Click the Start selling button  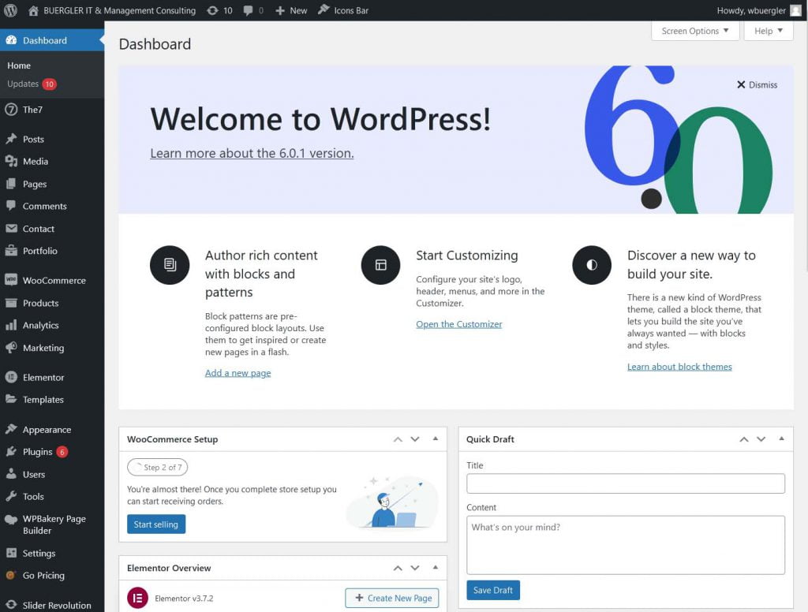coord(156,524)
